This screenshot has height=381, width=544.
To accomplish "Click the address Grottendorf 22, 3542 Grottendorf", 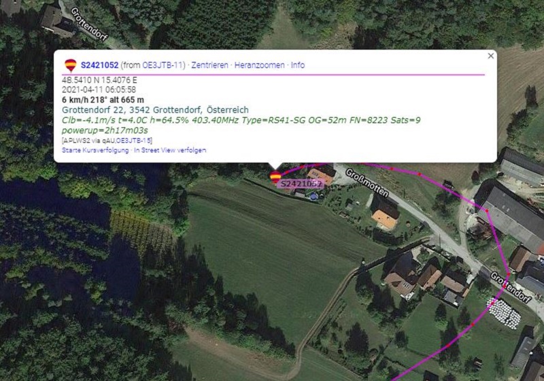I will (155, 110).
